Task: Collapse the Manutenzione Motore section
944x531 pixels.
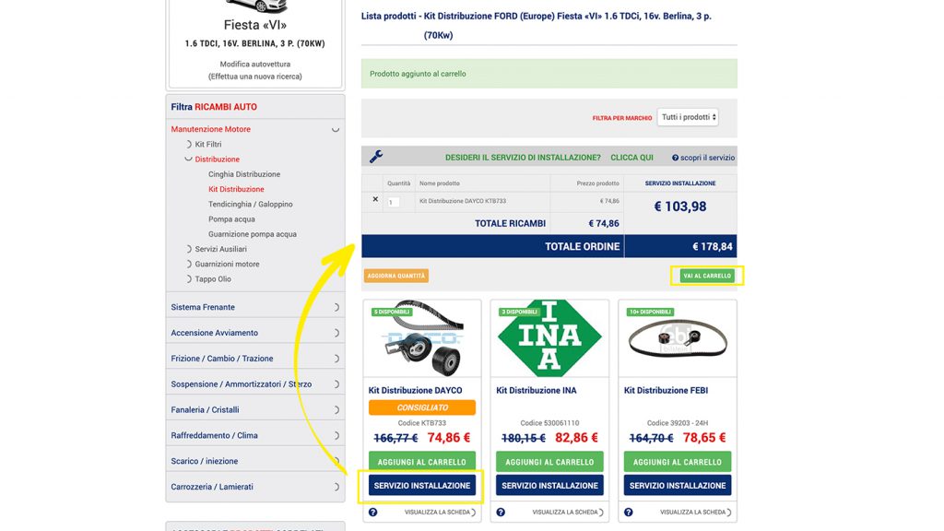Action: coord(336,129)
